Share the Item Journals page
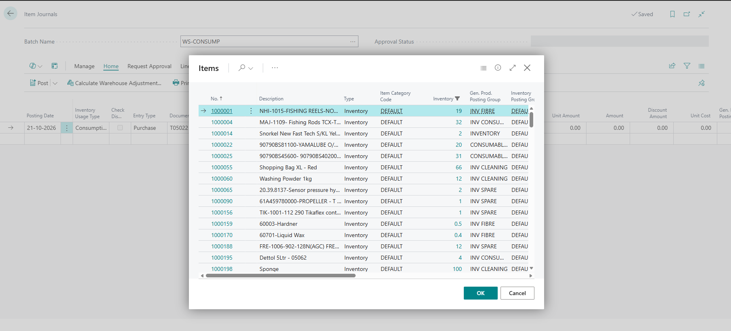 click(672, 66)
